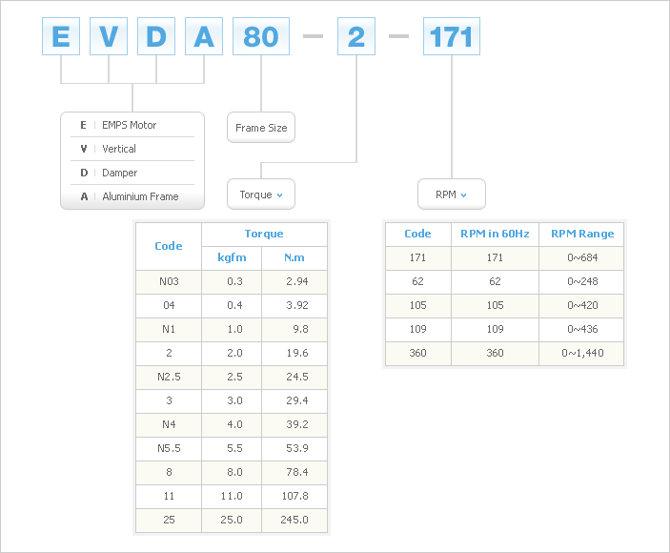The width and height of the screenshot is (670, 553).
Task: Select the 171 RPM code box
Action: [x=452, y=37]
